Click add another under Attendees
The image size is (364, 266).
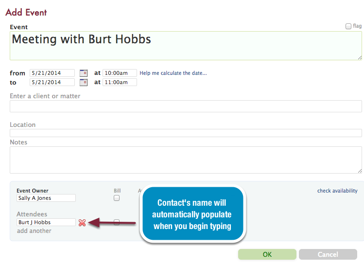click(34, 231)
